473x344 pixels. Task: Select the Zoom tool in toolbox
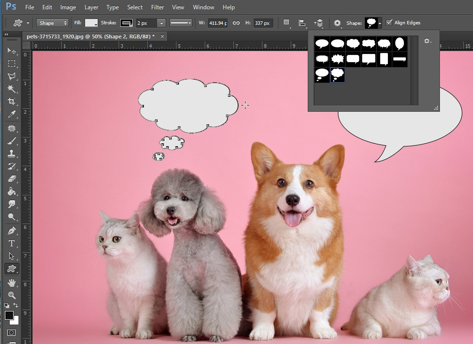click(12, 295)
